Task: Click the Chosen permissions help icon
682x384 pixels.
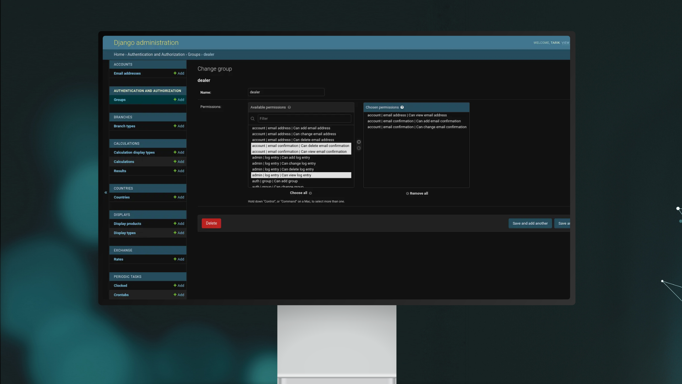Action: (402, 107)
